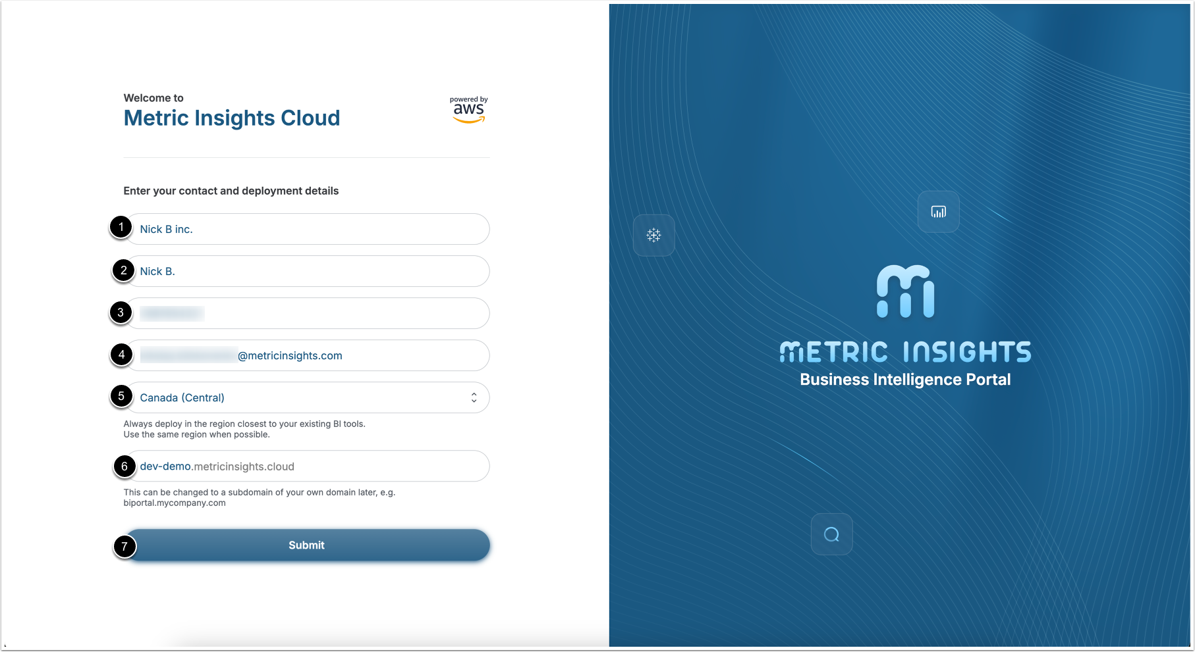Screen dimensions: 1195x652
Task: Click the blurred phone number field
Action: pos(307,313)
